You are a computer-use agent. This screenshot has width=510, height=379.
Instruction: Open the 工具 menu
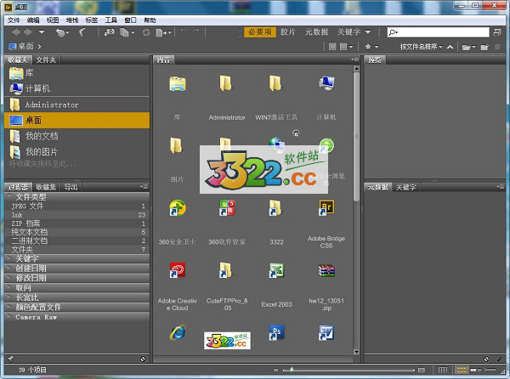[110, 20]
